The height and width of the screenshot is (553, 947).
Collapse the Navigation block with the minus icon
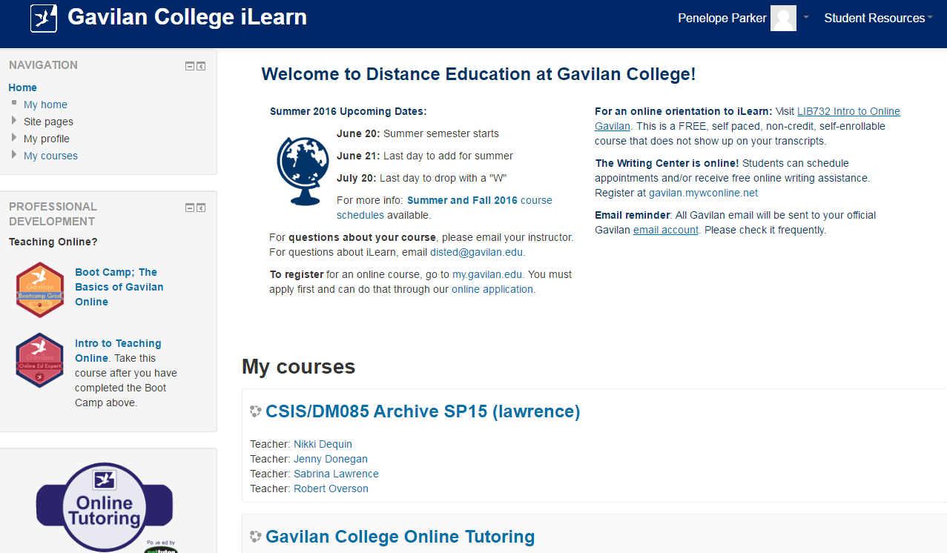pos(190,66)
